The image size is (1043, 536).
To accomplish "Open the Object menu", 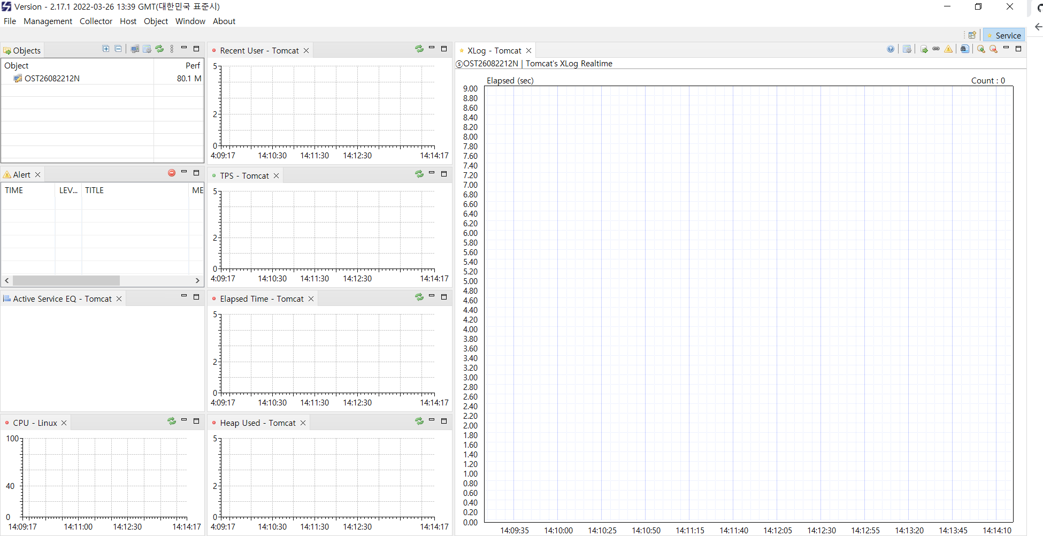I will pyautogui.click(x=156, y=21).
